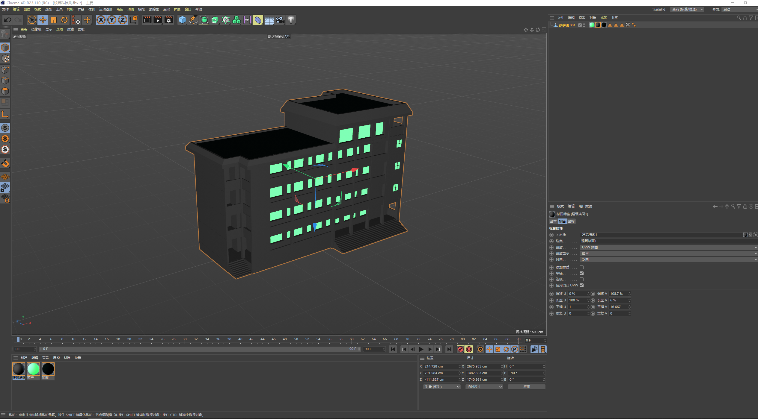This screenshot has height=419, width=758.
Task: Play the animation forward
Action: [421, 349]
